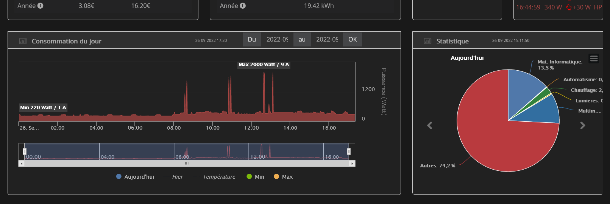The width and height of the screenshot is (610, 204).
Task: Toggle the Hier series in chart legend
Action: [177, 177]
